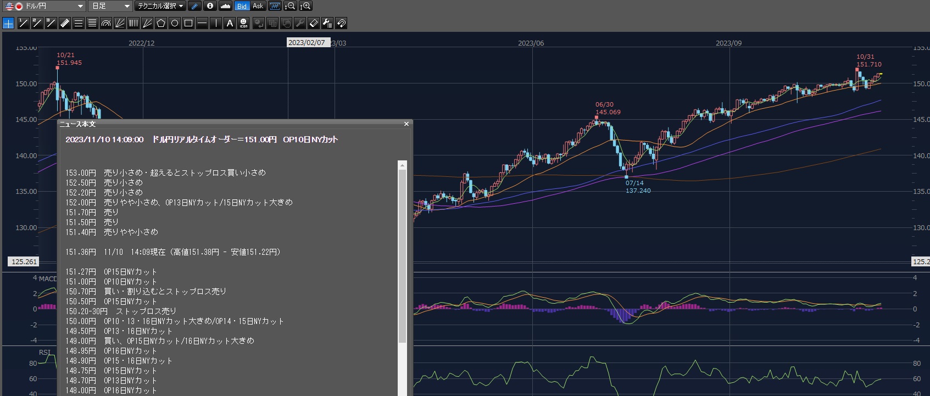Click the info button in top toolbar
This screenshot has width=930, height=396.
[x=210, y=6]
